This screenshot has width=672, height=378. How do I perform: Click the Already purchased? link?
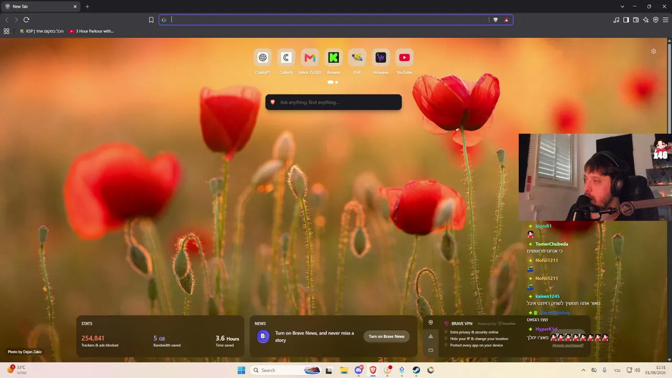click(568, 345)
